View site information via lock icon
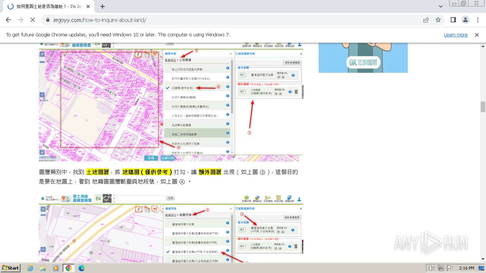486x273 pixels. tap(48, 20)
